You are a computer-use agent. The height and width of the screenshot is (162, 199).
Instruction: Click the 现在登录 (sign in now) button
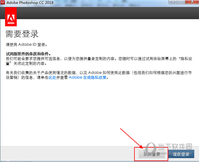coord(181,154)
